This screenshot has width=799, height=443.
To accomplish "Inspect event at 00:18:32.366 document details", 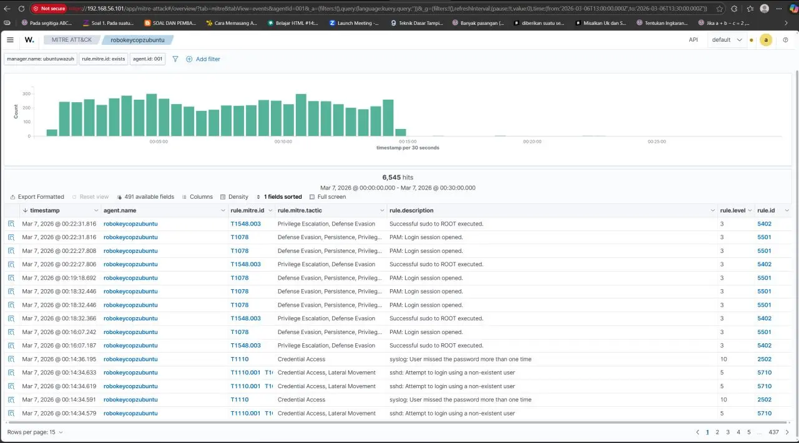I will pyautogui.click(x=11, y=318).
